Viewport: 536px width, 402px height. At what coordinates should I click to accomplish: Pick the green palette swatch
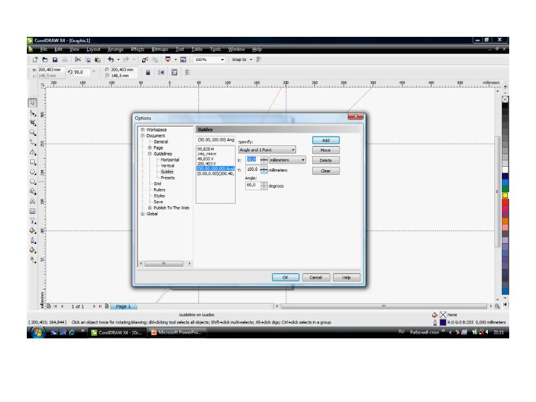pos(505,189)
